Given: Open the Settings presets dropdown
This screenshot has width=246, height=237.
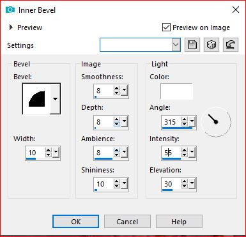Looking at the screenshot, I should pos(176,45).
